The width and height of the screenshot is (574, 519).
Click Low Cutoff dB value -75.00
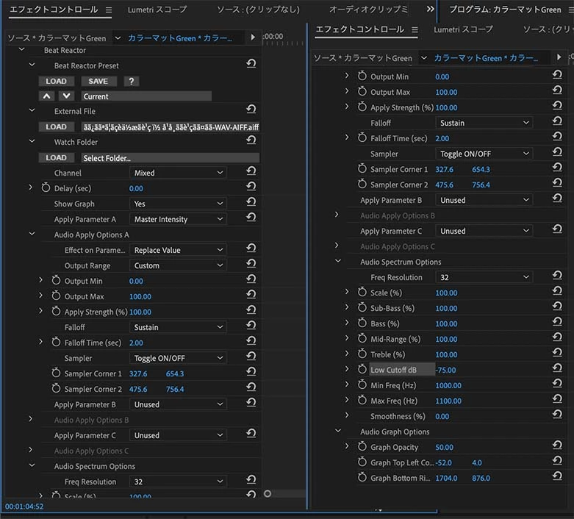coord(446,370)
